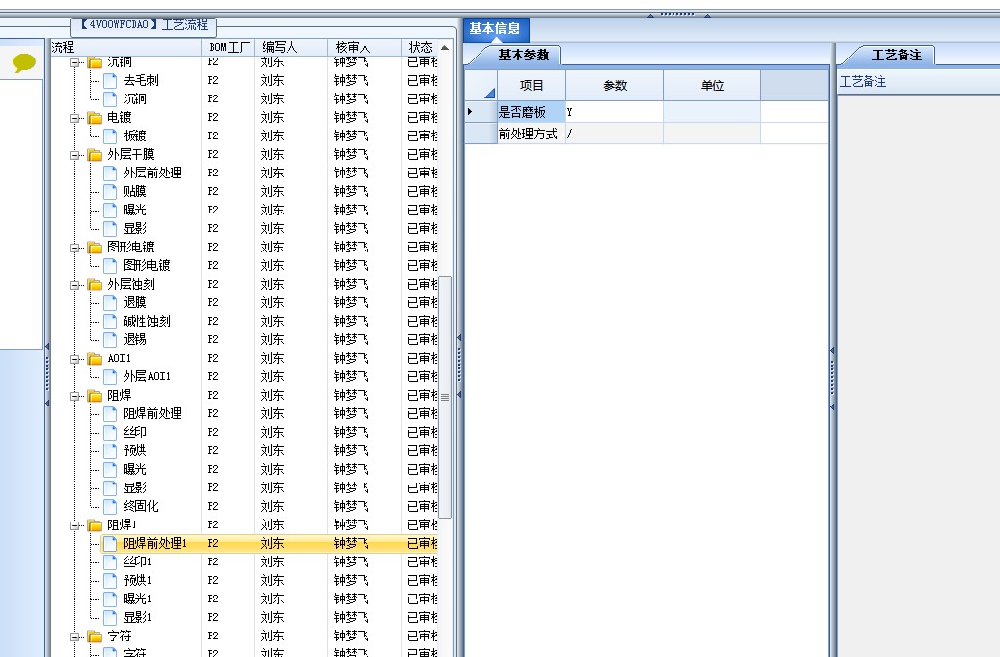Sort by the 流程 column header
This screenshot has height=657, width=1000.
tap(127, 47)
